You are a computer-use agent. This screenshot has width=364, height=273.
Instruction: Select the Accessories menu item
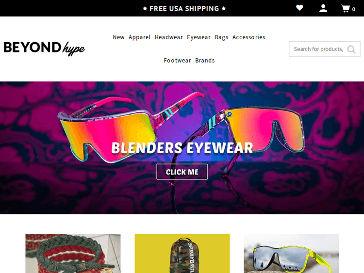coord(248,37)
